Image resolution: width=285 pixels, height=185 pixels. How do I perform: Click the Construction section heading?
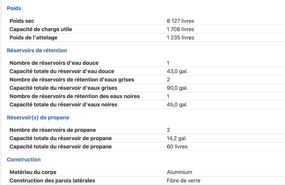[x=24, y=159]
